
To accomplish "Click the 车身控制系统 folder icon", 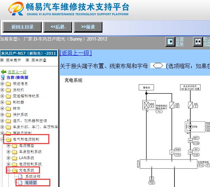I will [14, 152].
